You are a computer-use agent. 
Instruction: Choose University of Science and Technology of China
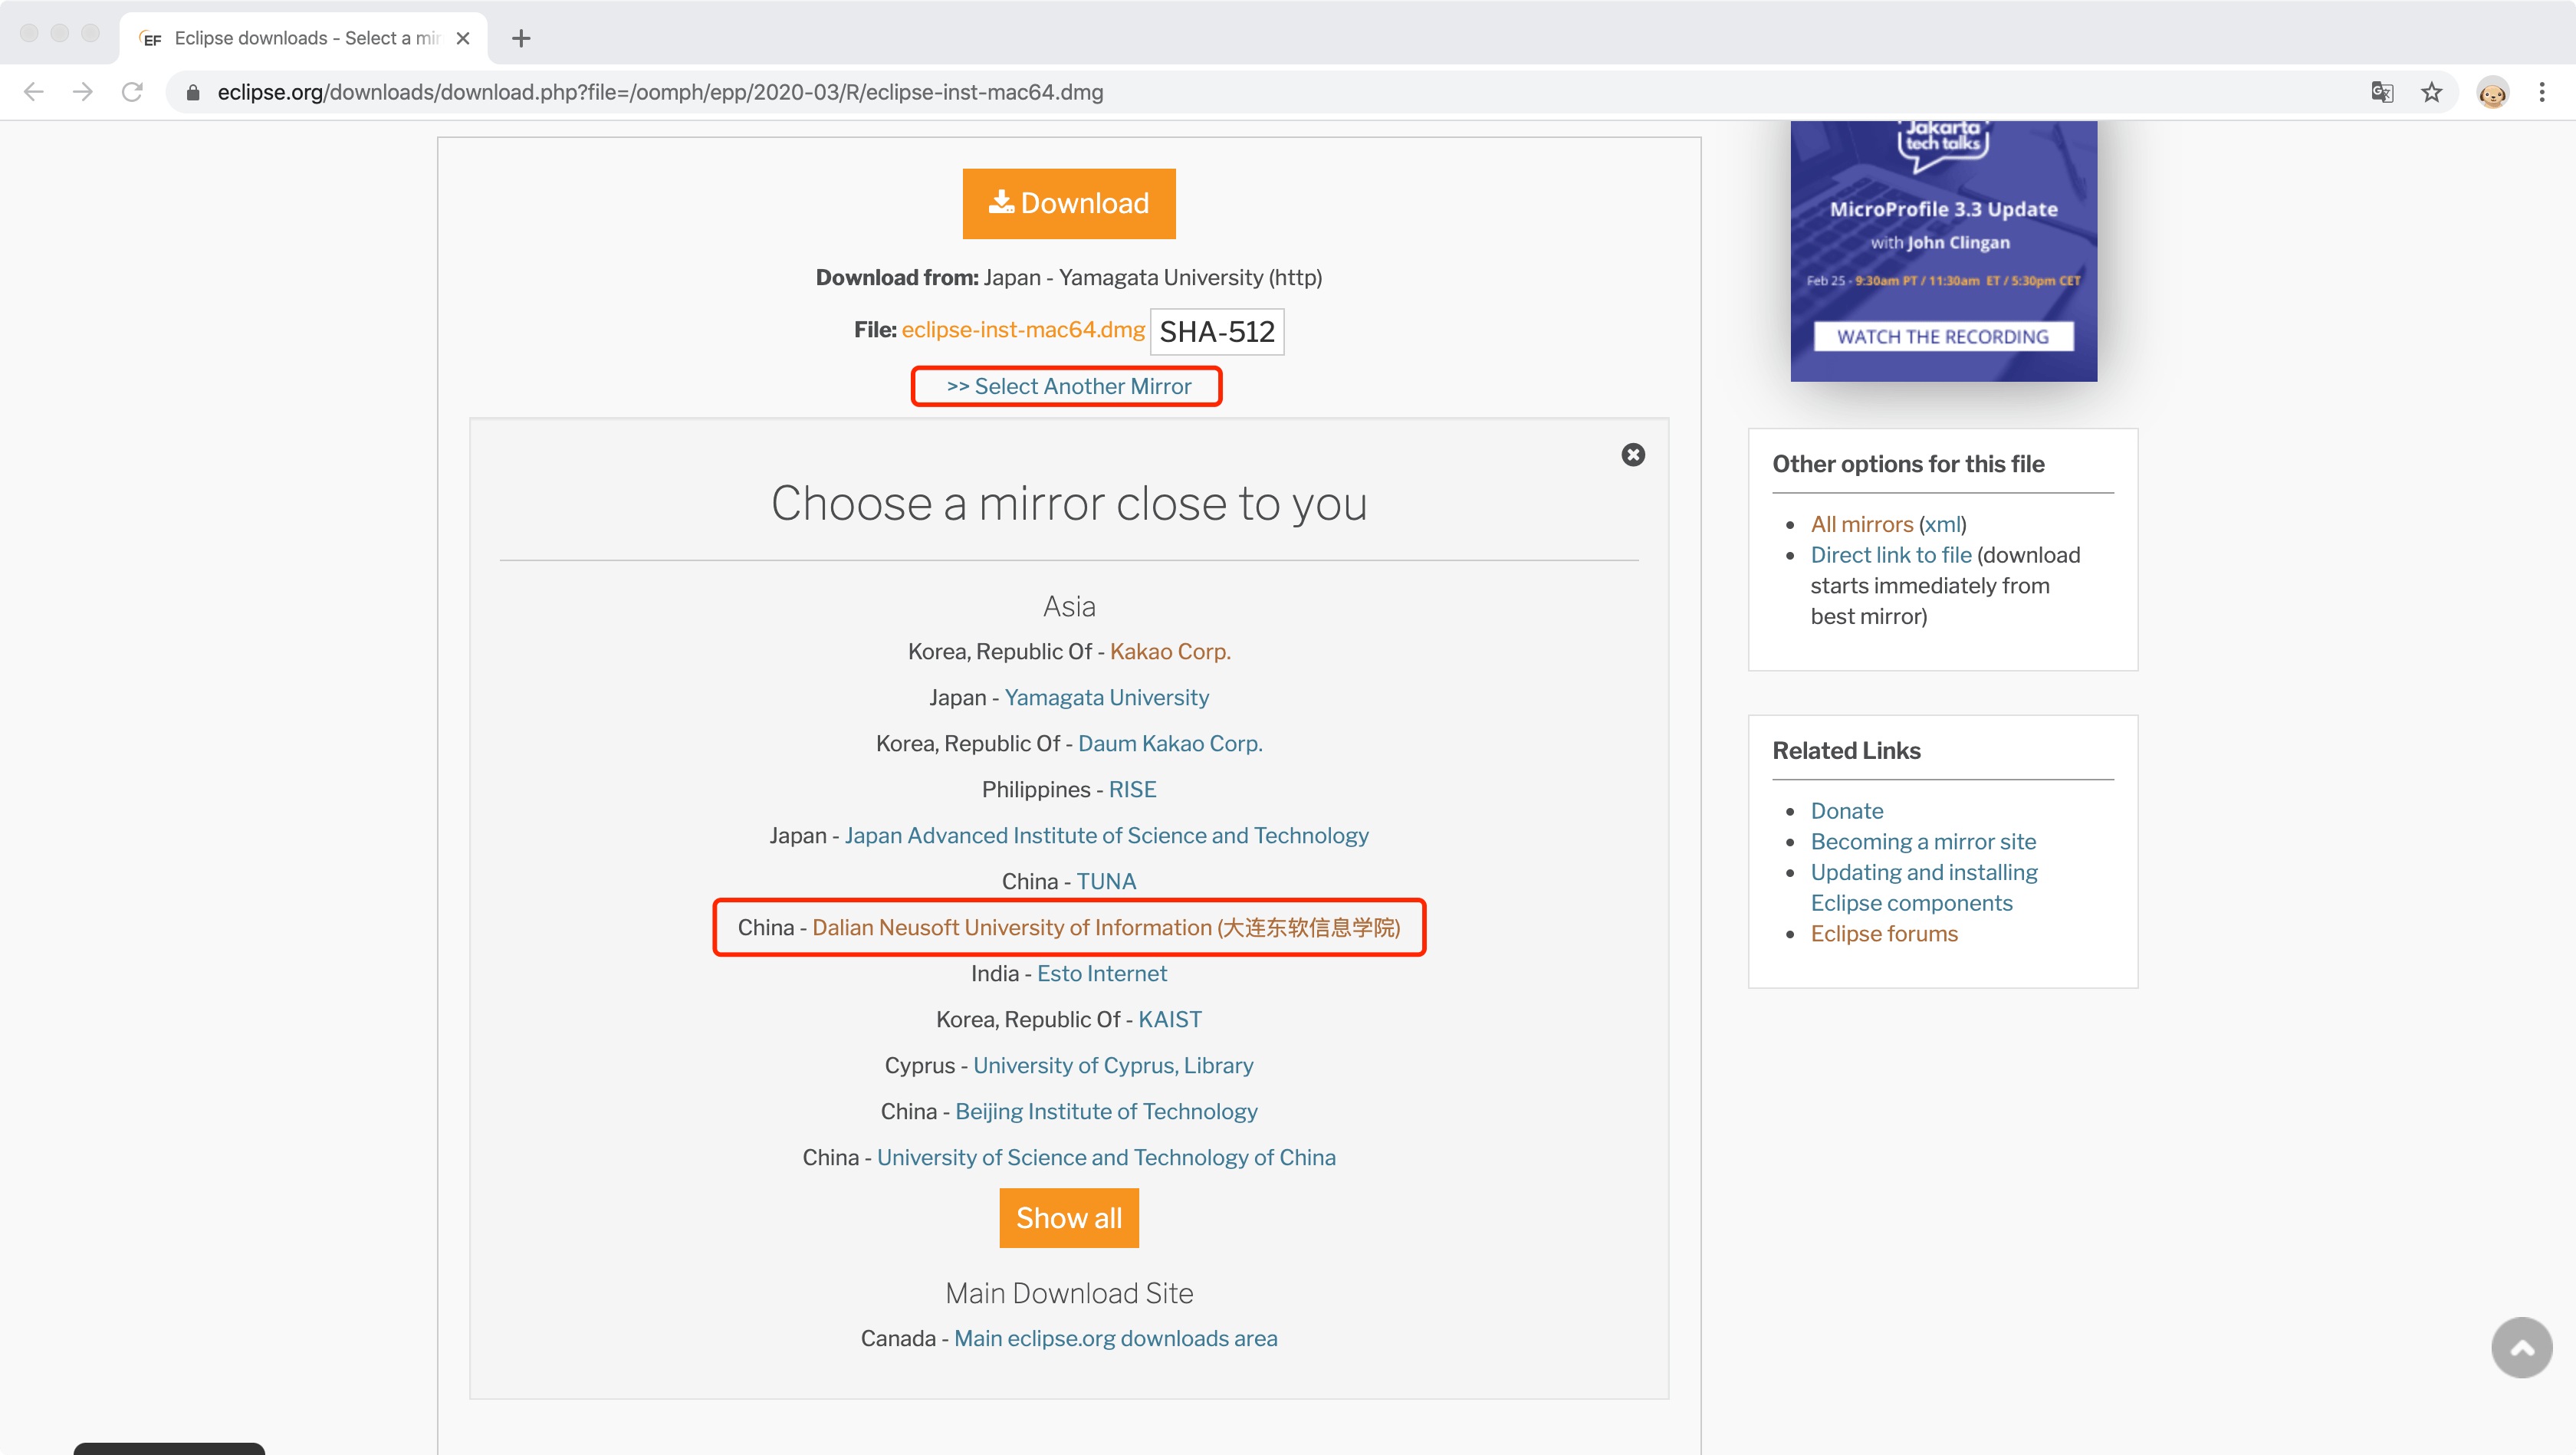pyautogui.click(x=1106, y=1157)
